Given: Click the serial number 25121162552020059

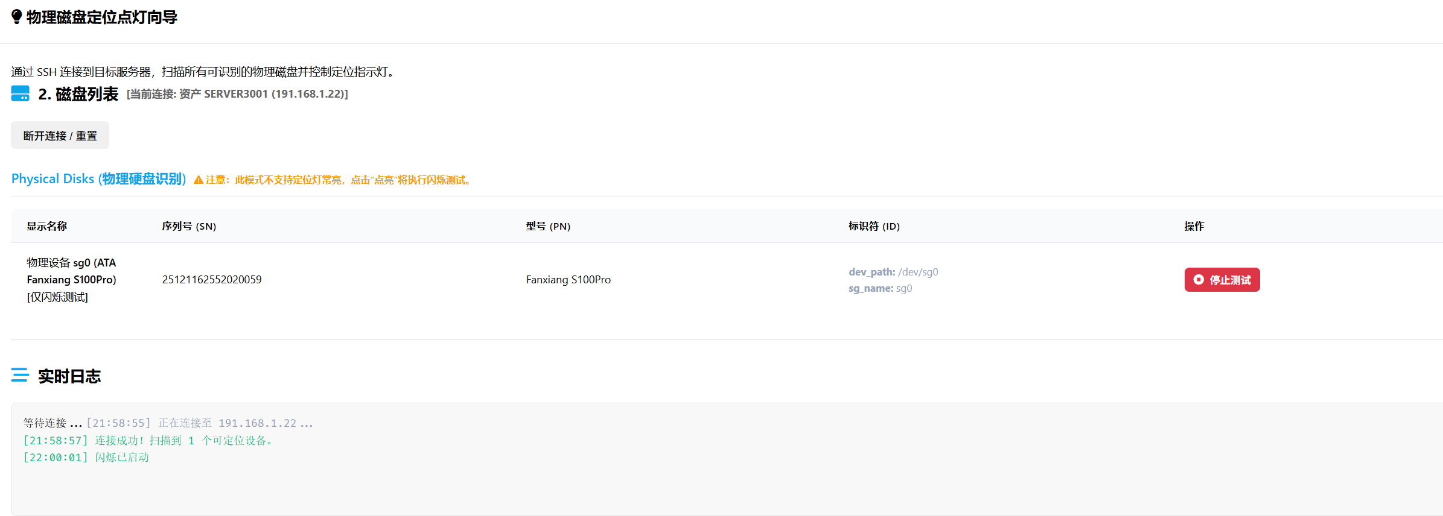Looking at the screenshot, I should [x=212, y=280].
